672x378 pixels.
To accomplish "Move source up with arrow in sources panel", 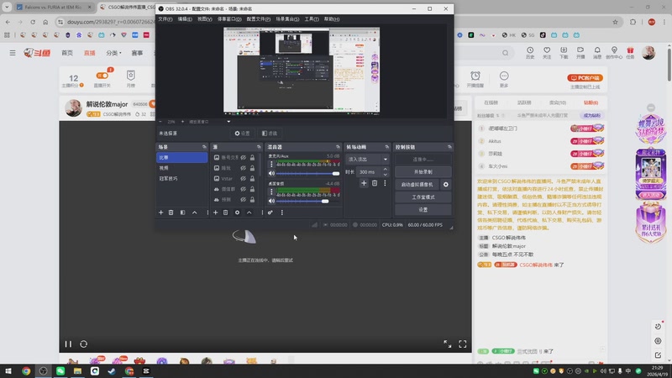I will [x=249, y=213].
